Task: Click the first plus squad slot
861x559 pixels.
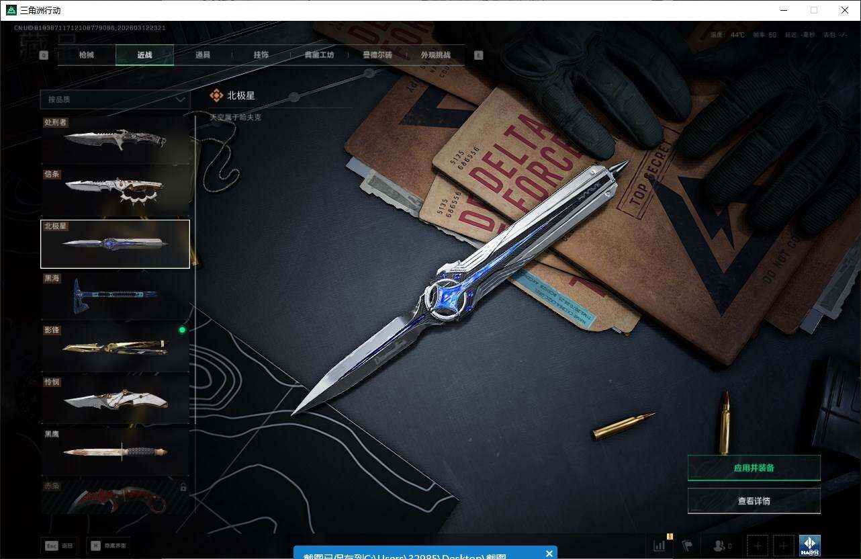Action: click(758, 546)
